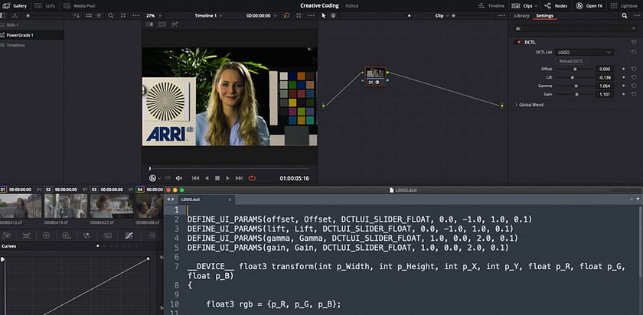The height and width of the screenshot is (315, 643).
Task: Click the Open FX search magnifier icon
Action: 624,15
